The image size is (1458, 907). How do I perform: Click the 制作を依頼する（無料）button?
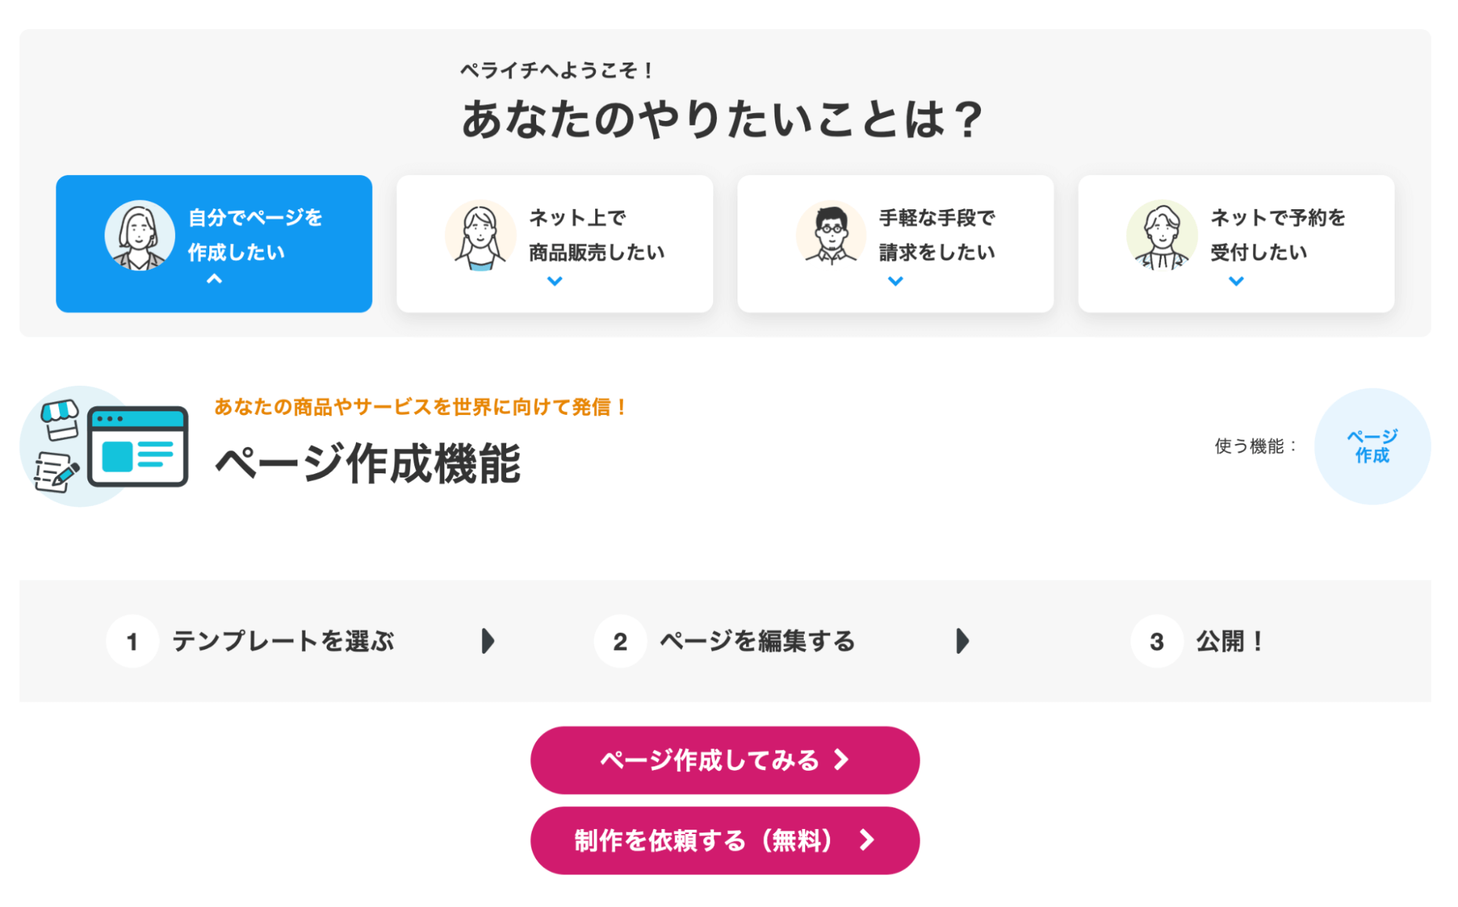[726, 839]
